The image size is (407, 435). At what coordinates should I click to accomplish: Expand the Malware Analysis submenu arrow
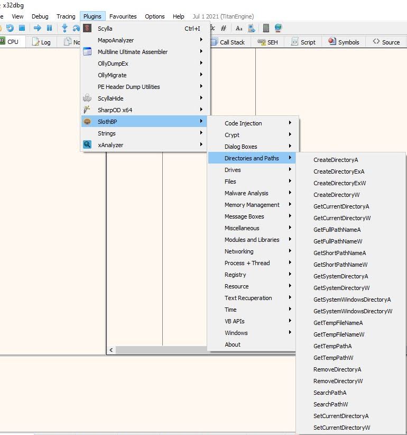[x=290, y=193]
